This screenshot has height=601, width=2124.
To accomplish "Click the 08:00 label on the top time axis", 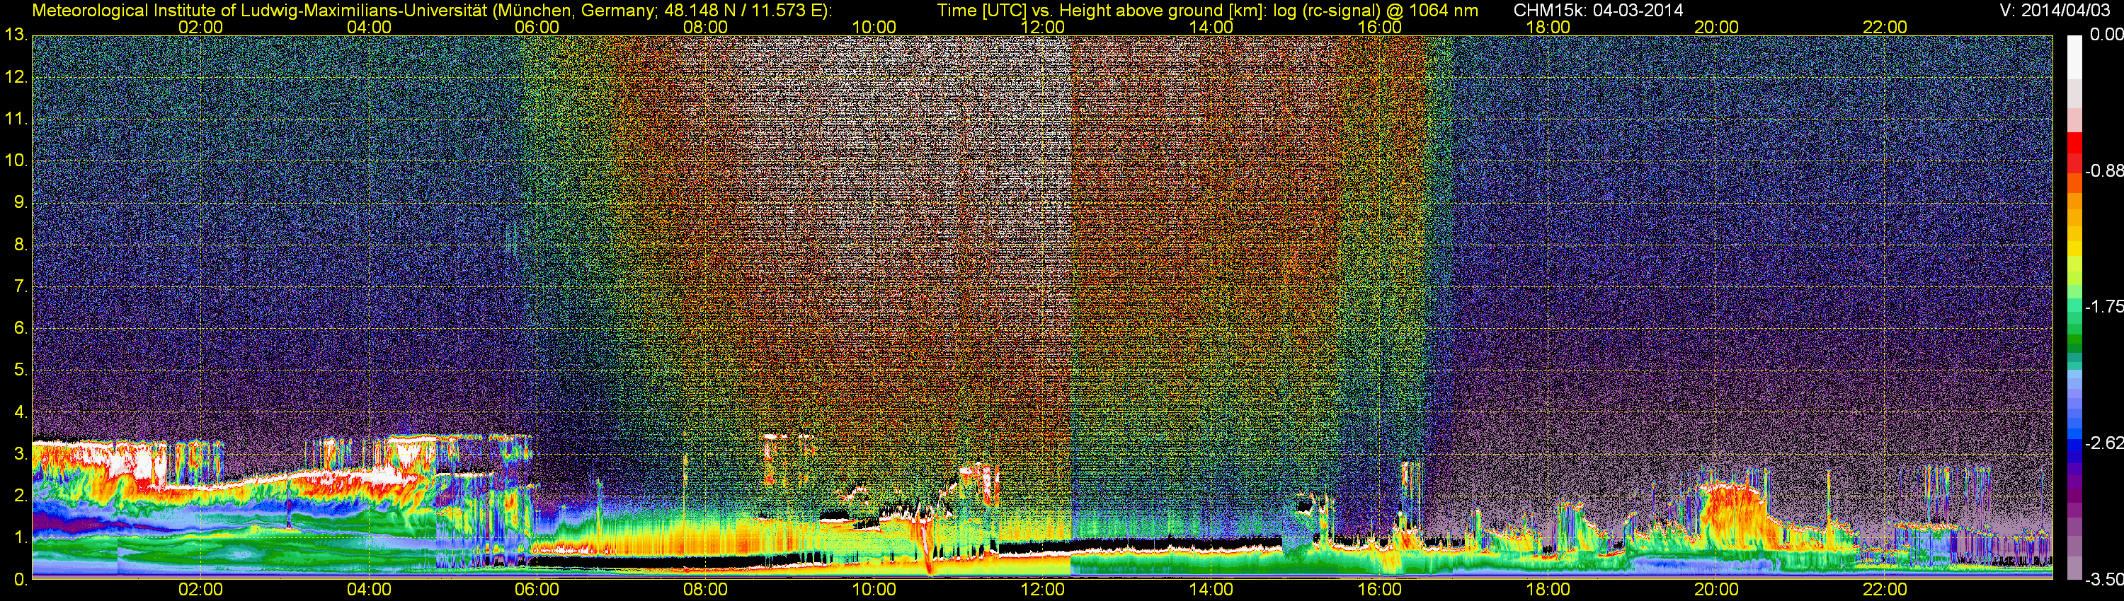I will pos(706,27).
